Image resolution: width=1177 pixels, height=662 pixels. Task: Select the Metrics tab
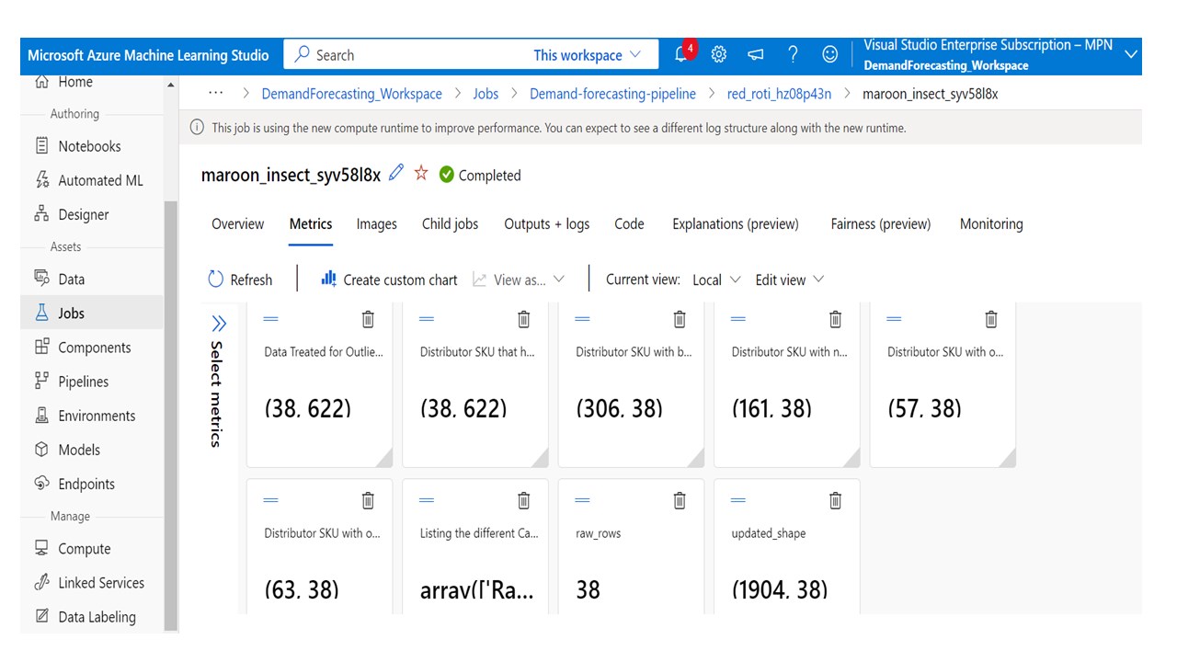pyautogui.click(x=311, y=223)
